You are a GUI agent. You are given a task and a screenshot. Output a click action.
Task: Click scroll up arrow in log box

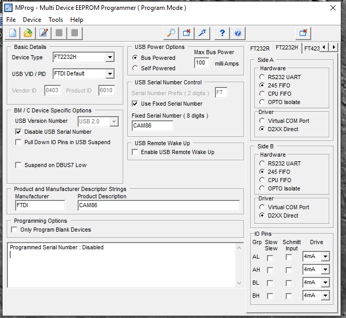click(239, 248)
